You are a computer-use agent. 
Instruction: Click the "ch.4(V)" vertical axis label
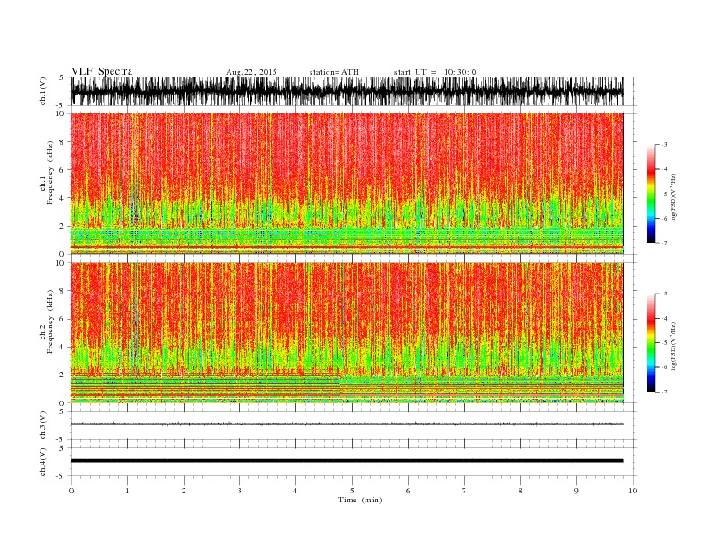(x=42, y=462)
